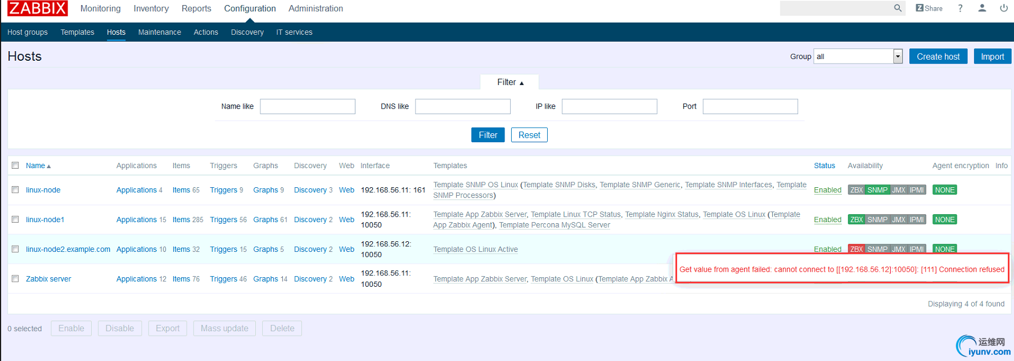This screenshot has height=361, width=1014.
Task: Check the linux-node host checkbox
Action: [x=15, y=190]
